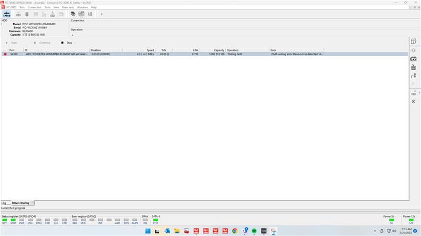
Task: Close the Drive clearing tab
Action: (x=32, y=202)
